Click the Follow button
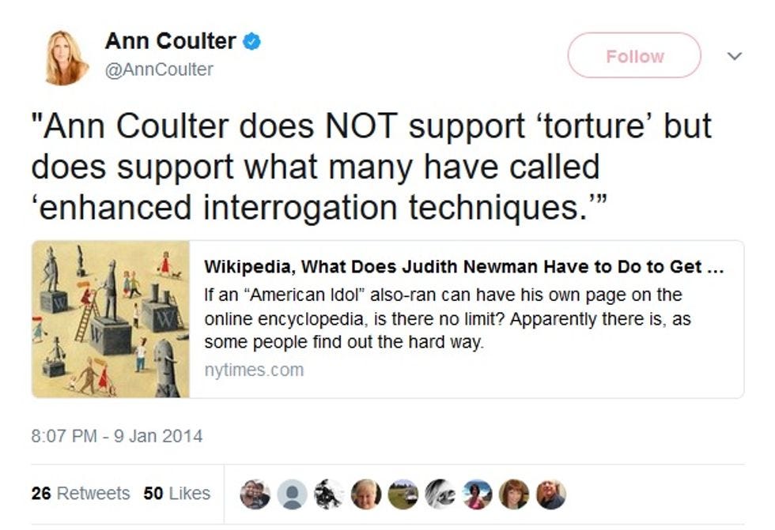The image size is (775, 530). point(634,55)
